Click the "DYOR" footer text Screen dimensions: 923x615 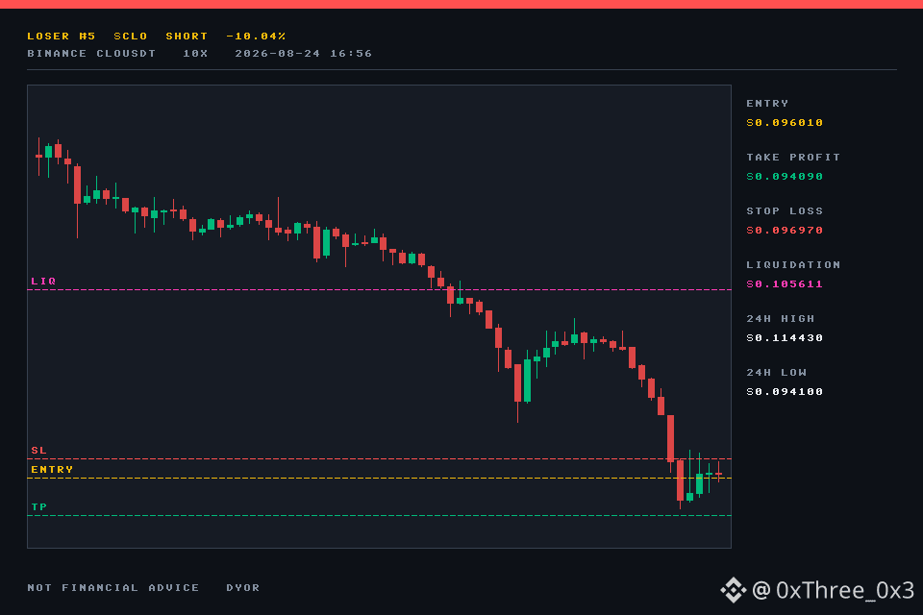click(x=243, y=588)
